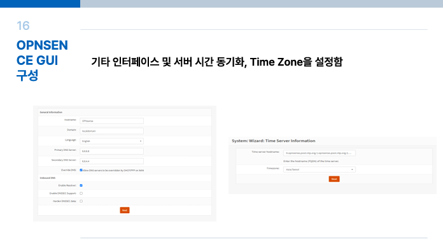Toggle the Override DNS checkbox
This screenshot has height=247, width=443.
[81, 170]
